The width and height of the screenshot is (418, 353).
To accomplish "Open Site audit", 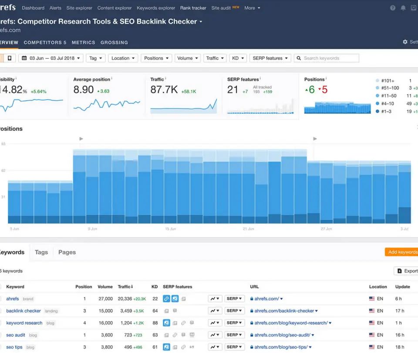I will coord(221,8).
